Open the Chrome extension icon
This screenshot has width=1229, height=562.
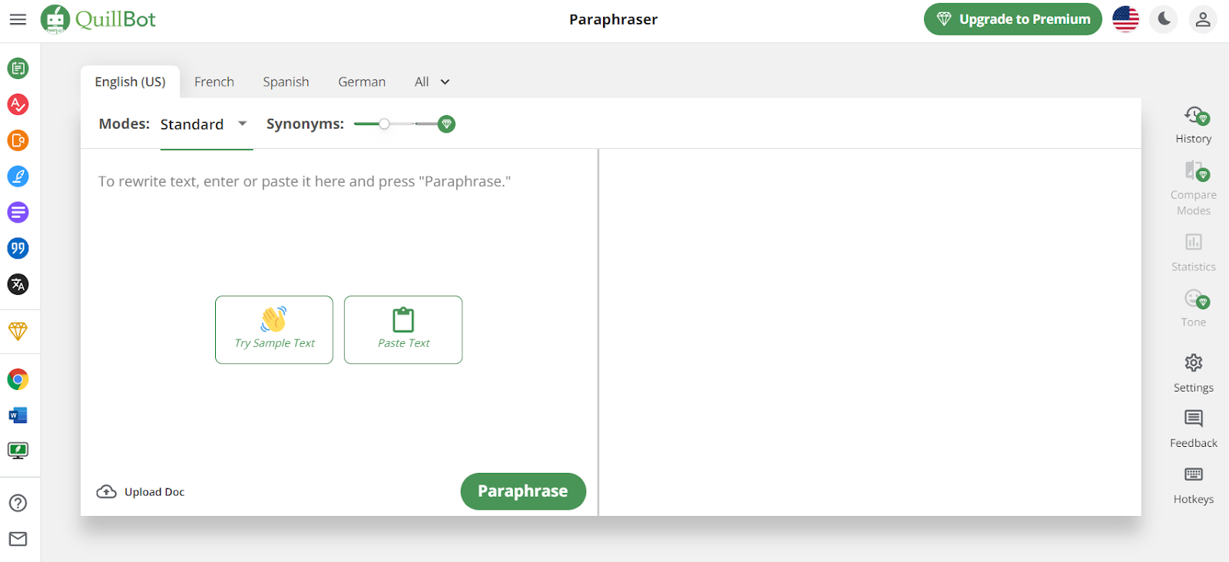coord(18,379)
